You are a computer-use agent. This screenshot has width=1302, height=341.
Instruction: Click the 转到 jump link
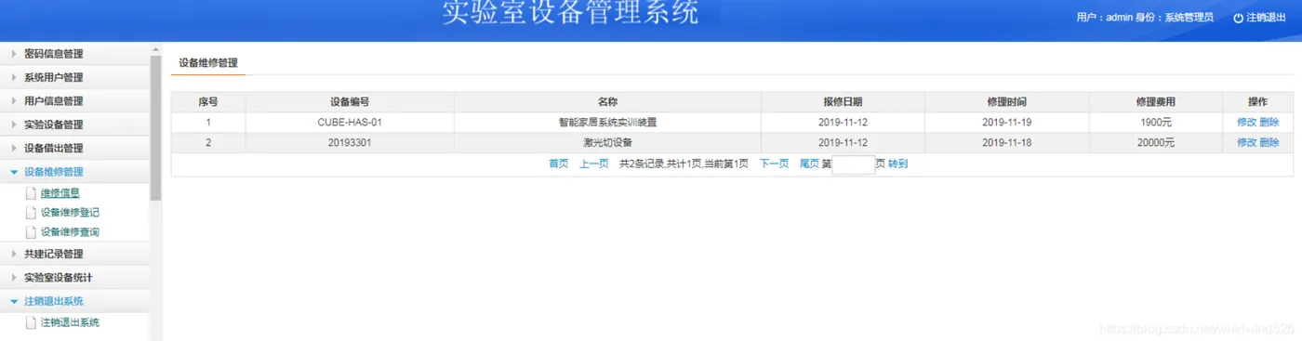pyautogui.click(x=897, y=164)
